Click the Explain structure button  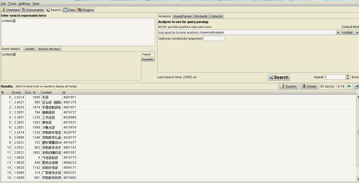[x=49, y=49]
